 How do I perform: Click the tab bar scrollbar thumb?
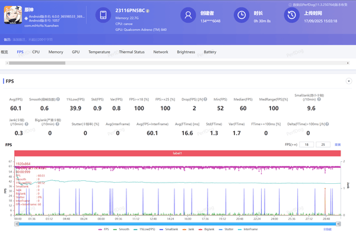pos(37,63)
